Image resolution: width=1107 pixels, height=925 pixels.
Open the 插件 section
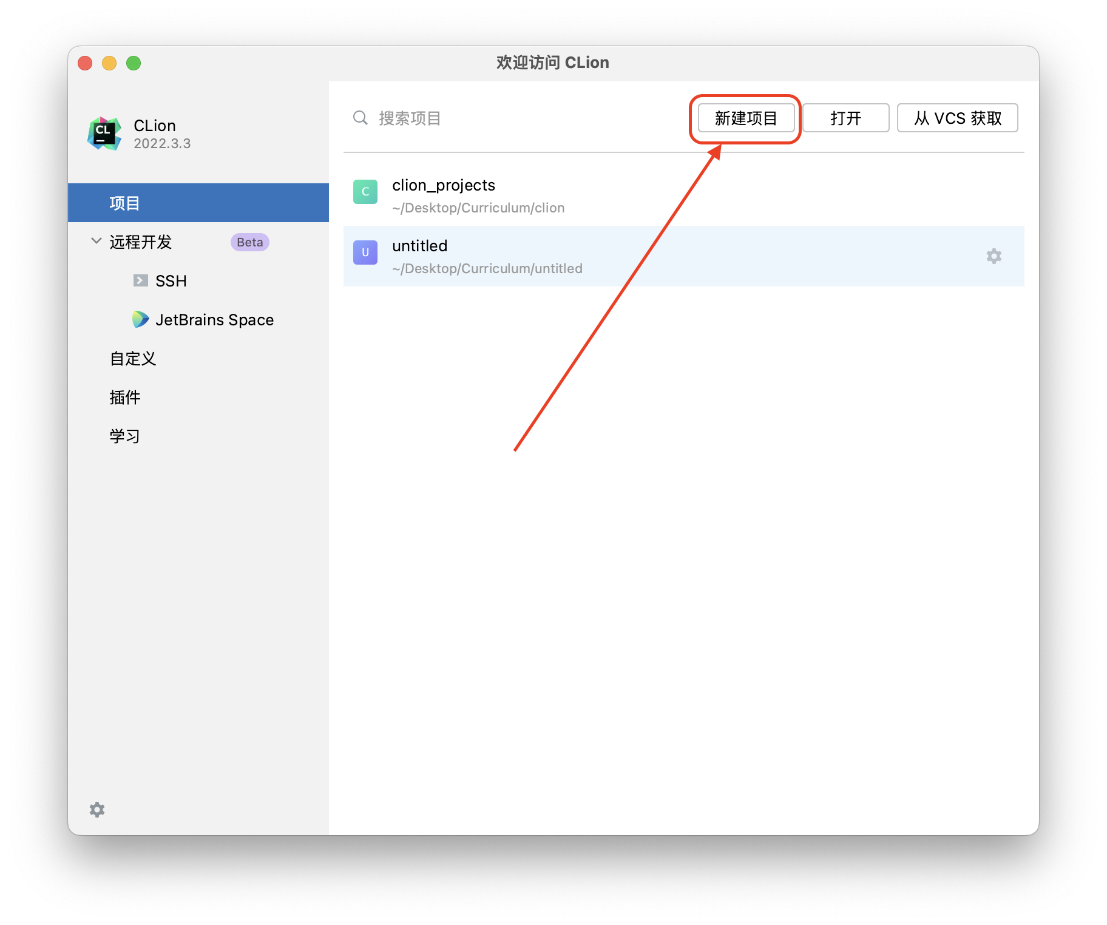click(x=124, y=397)
